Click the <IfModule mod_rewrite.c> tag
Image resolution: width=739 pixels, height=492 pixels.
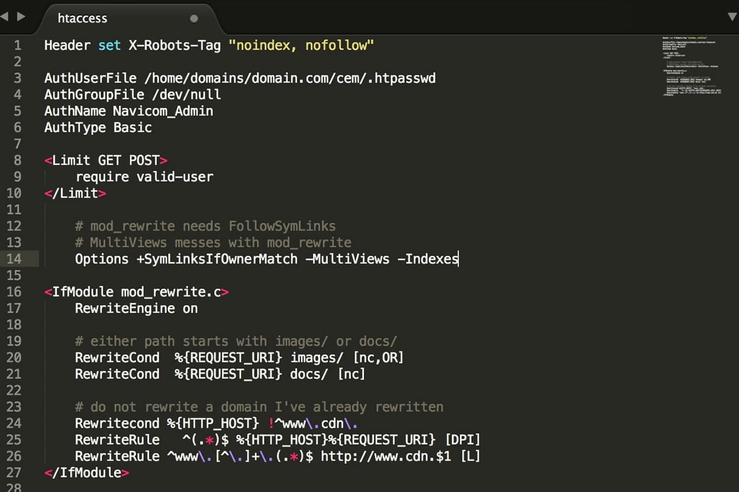[x=136, y=292]
